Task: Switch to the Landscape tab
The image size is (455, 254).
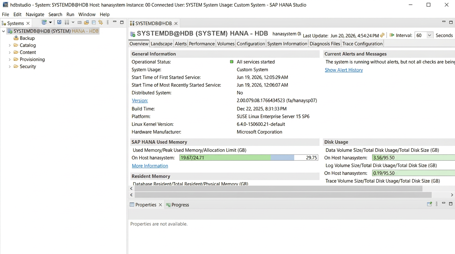Action: [161, 44]
